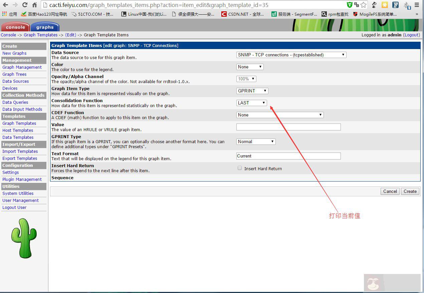Image resolution: width=424 pixels, height=293 pixels.
Task: Toggle the Insert Hard Return checkbox
Action: tap(240, 168)
